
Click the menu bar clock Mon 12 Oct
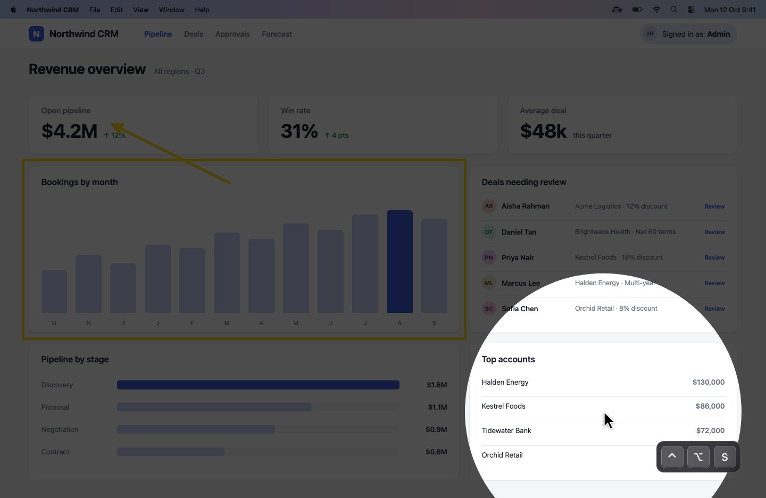point(730,10)
